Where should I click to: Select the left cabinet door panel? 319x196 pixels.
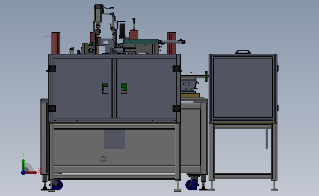coord(82,89)
